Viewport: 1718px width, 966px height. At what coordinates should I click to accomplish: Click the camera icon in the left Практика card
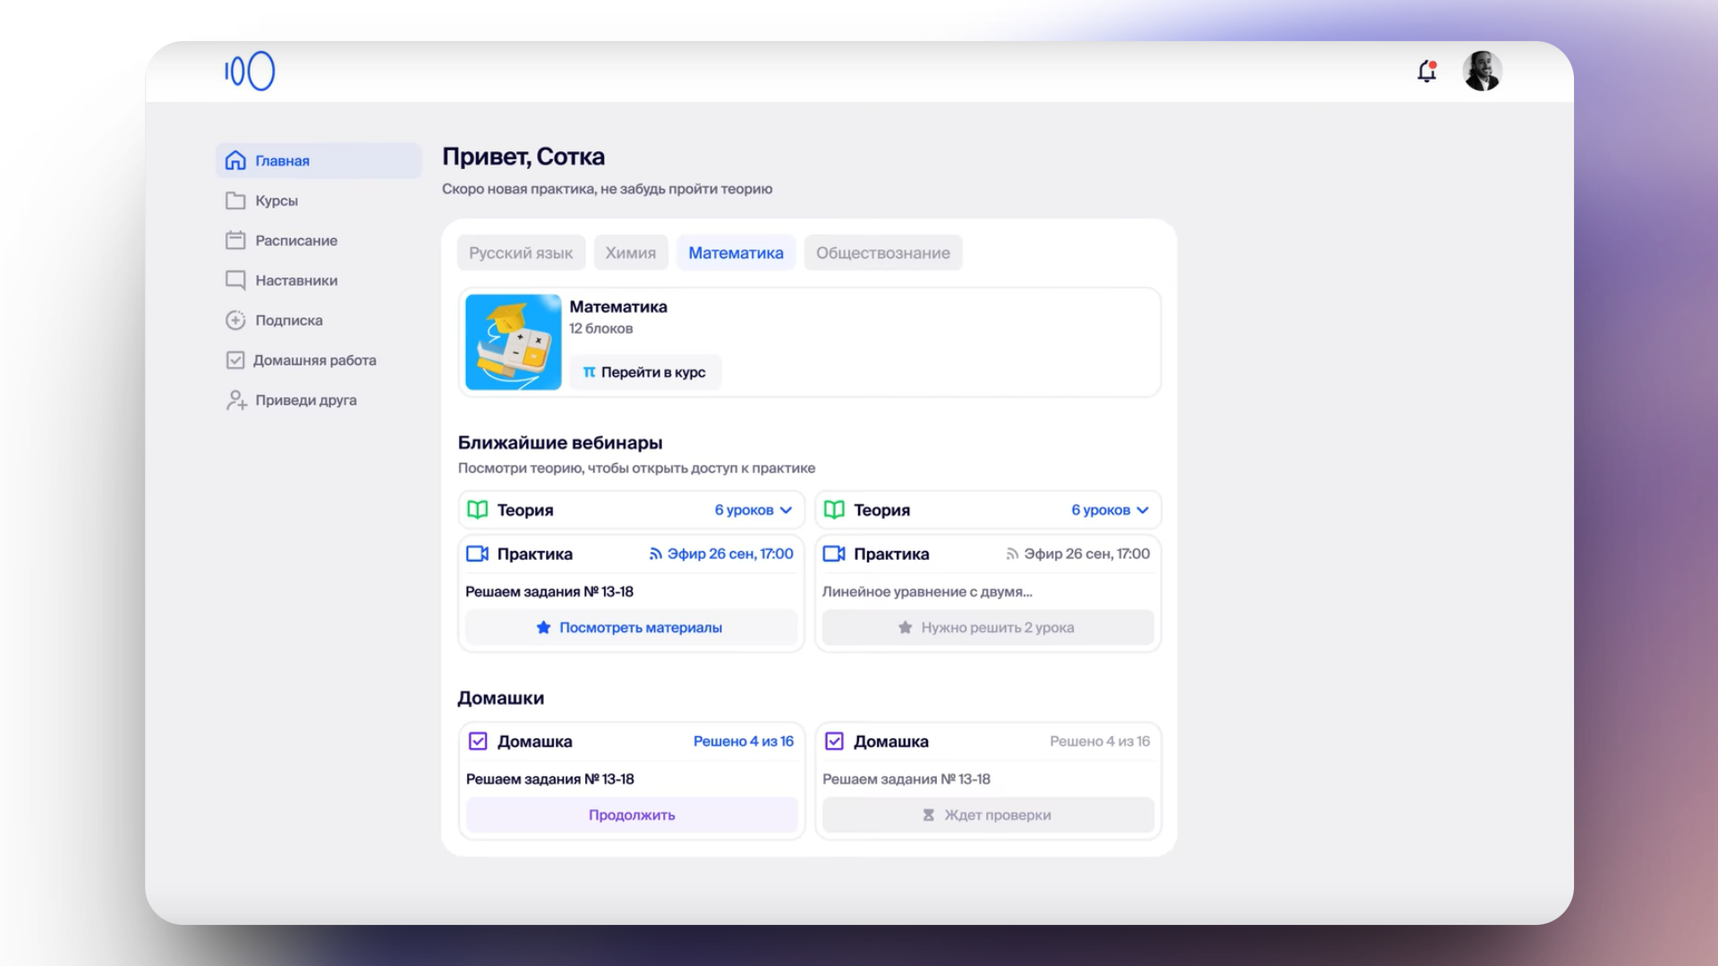coord(477,554)
